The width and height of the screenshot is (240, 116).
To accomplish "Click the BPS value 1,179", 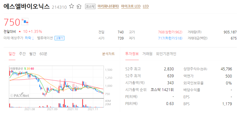I will coord(227,104).
